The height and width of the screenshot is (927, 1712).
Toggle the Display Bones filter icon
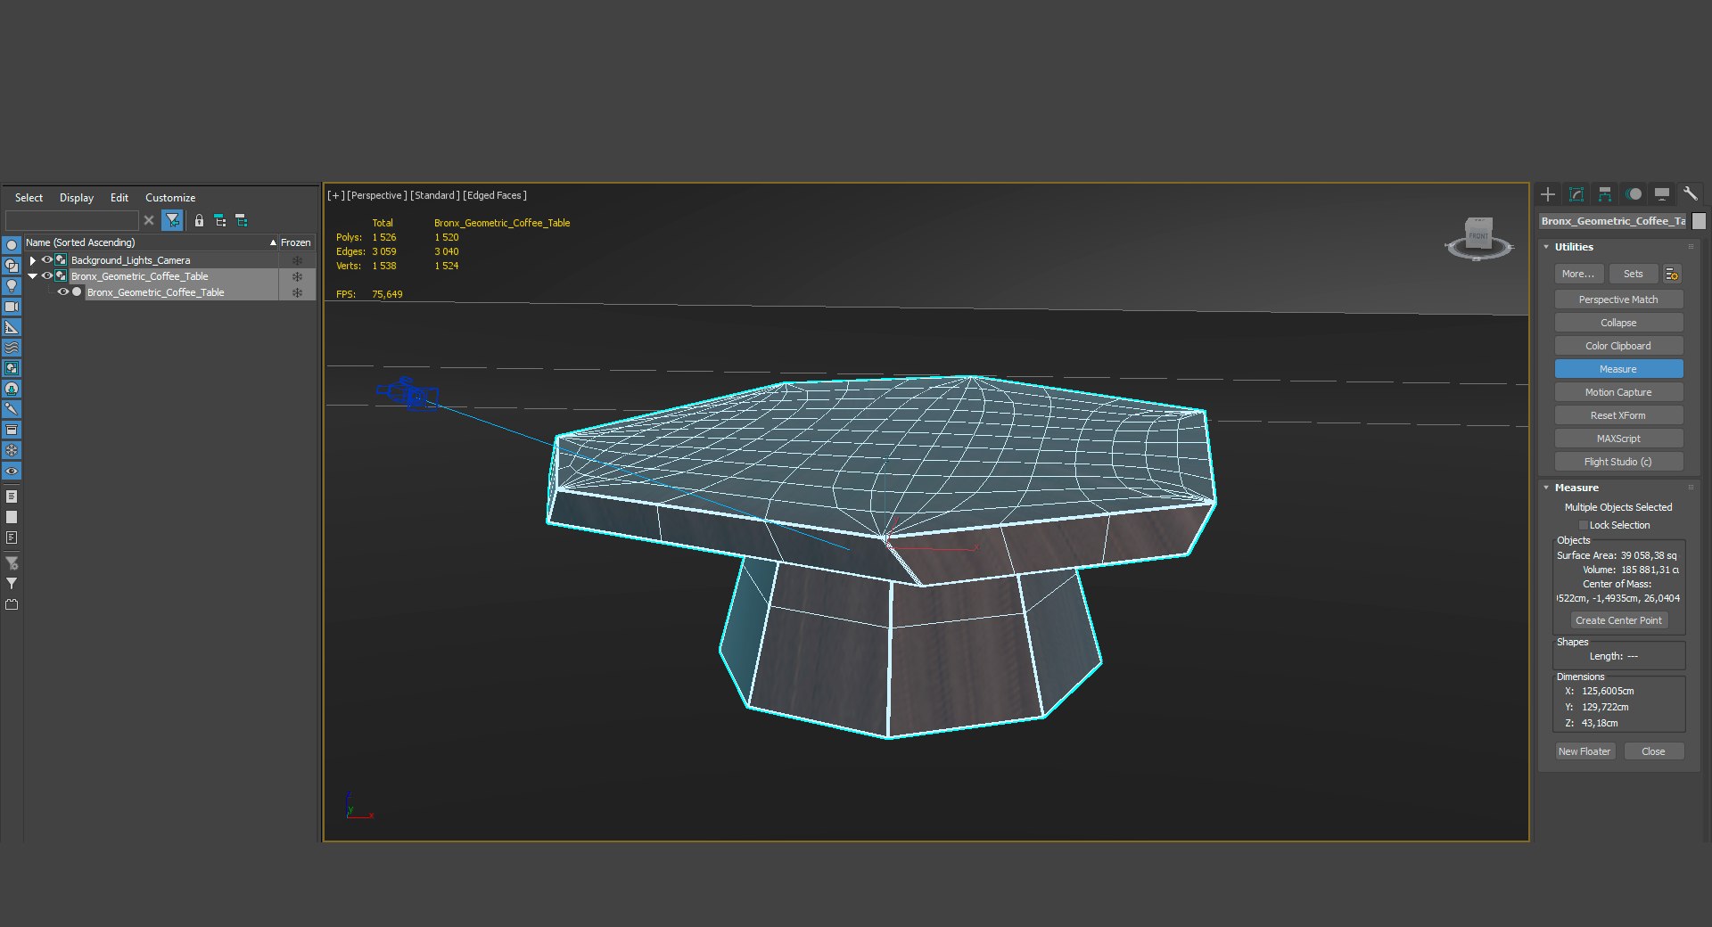click(x=12, y=409)
